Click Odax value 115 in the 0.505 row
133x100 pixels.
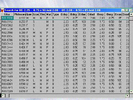[84, 69]
